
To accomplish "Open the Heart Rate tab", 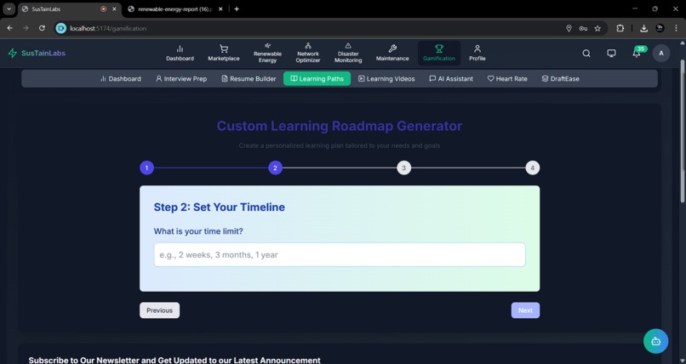I will 507,78.
